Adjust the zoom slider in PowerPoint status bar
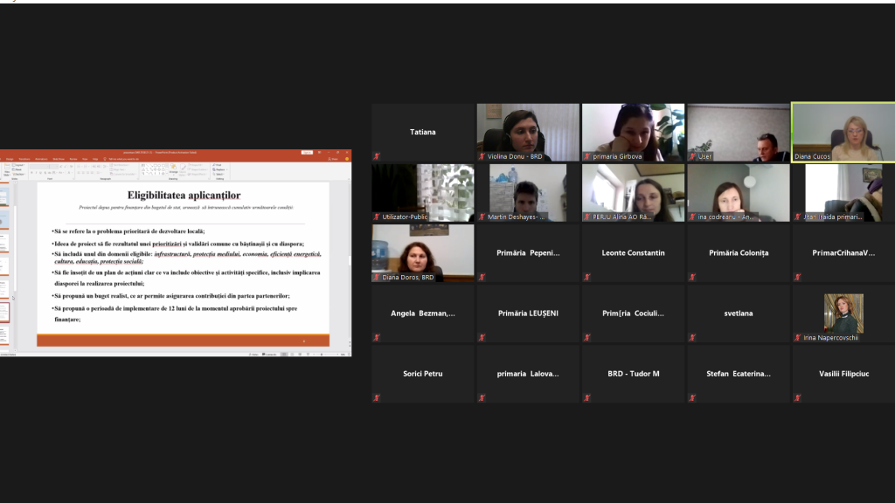This screenshot has height=503, width=895. (x=322, y=355)
